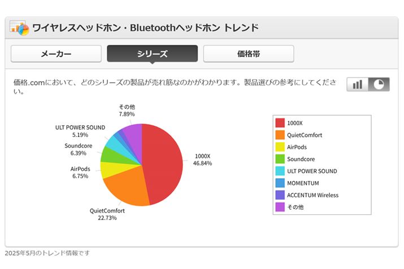
Task: Click the ACCENTUM Wireless legend swatch
Action: [280, 195]
